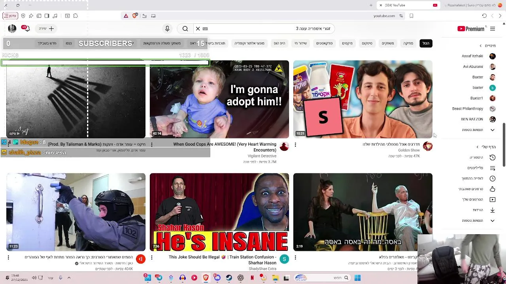Expand the your page section heading
This screenshot has height=284, width=506.
[x=486, y=147]
